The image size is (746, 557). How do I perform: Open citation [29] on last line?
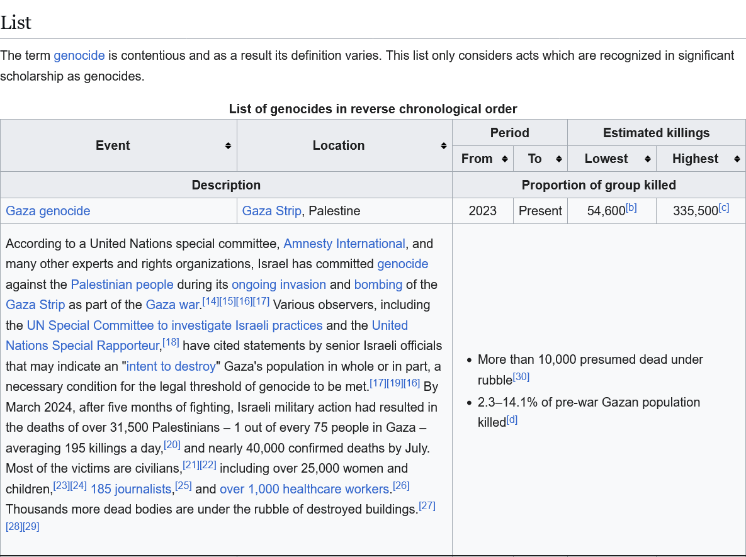pos(31,527)
